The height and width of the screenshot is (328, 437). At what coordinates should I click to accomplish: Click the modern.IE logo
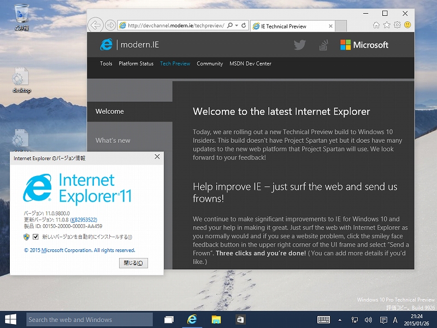129,45
